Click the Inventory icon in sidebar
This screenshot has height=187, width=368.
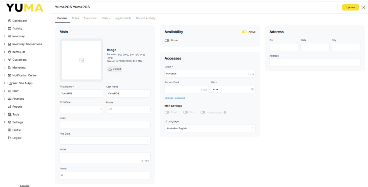(x=10, y=36)
